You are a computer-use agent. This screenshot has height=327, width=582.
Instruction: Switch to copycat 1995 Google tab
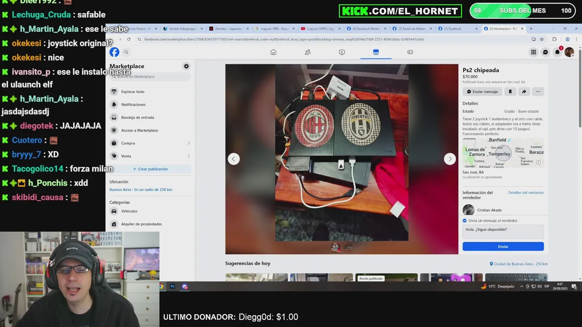(274, 29)
